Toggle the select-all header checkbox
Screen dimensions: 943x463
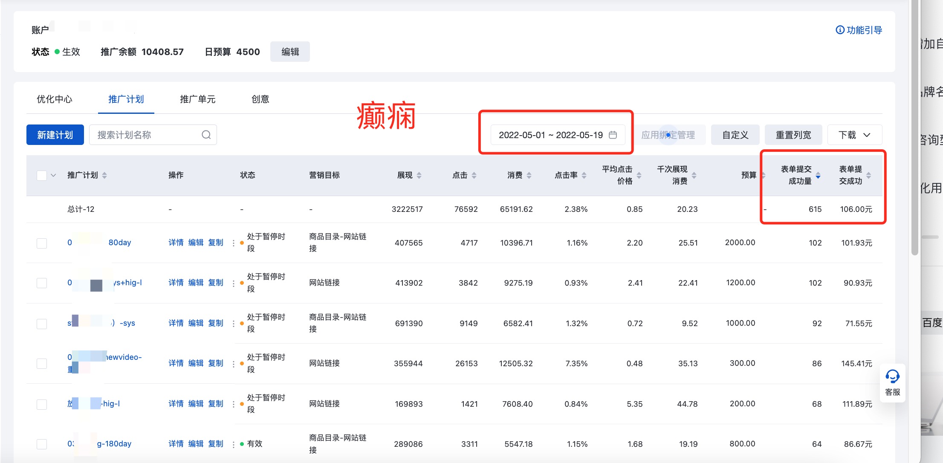42,175
